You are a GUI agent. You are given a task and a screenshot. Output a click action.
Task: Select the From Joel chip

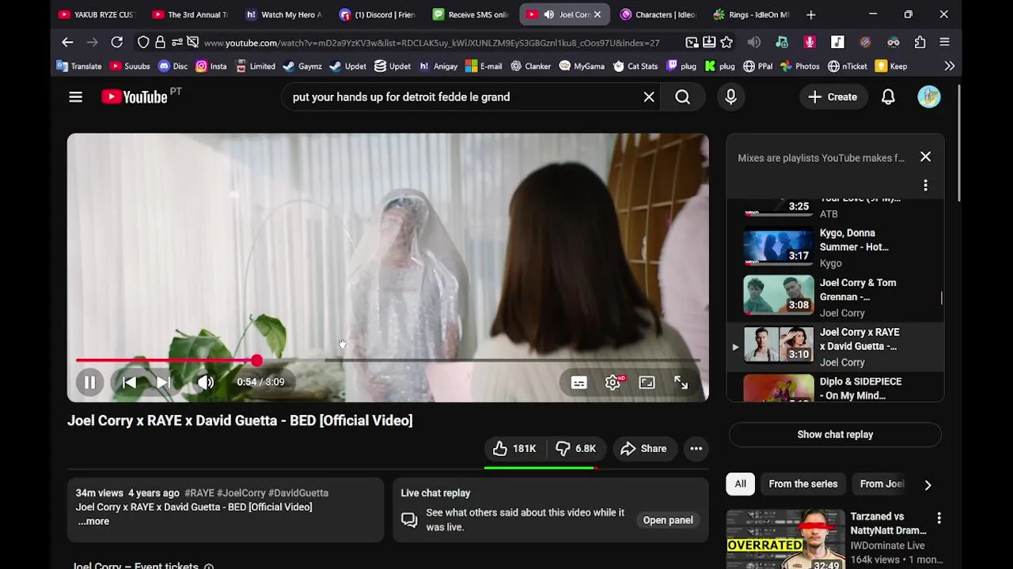[882, 484]
